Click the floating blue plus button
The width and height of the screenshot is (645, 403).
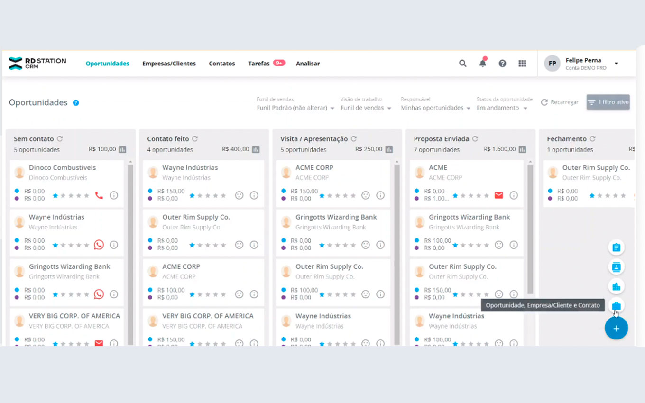(x=616, y=328)
